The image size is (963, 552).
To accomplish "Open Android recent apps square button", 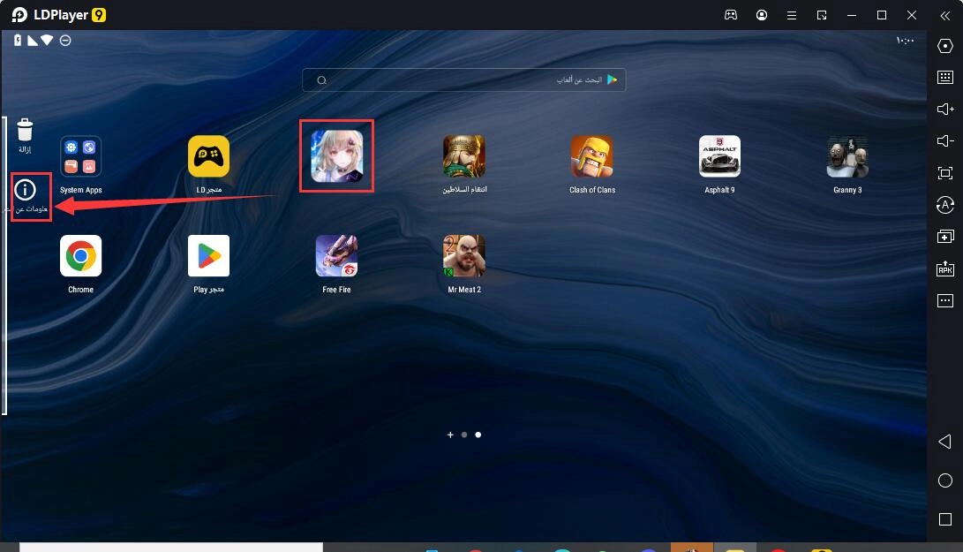I will click(945, 519).
